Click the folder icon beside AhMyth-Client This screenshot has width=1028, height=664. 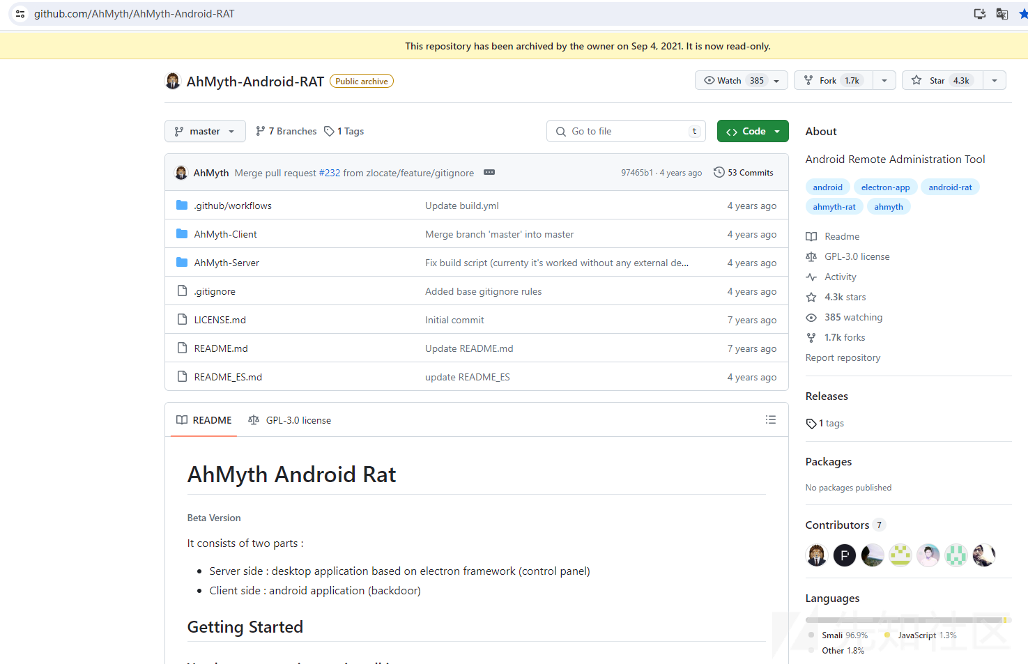point(182,234)
